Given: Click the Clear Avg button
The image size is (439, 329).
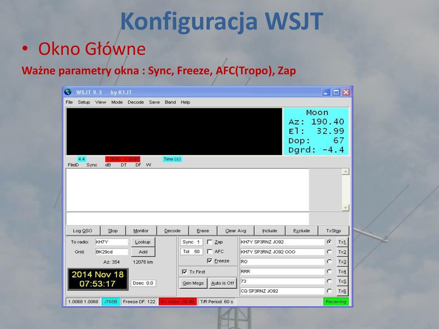Looking at the screenshot, I should pos(236,231).
